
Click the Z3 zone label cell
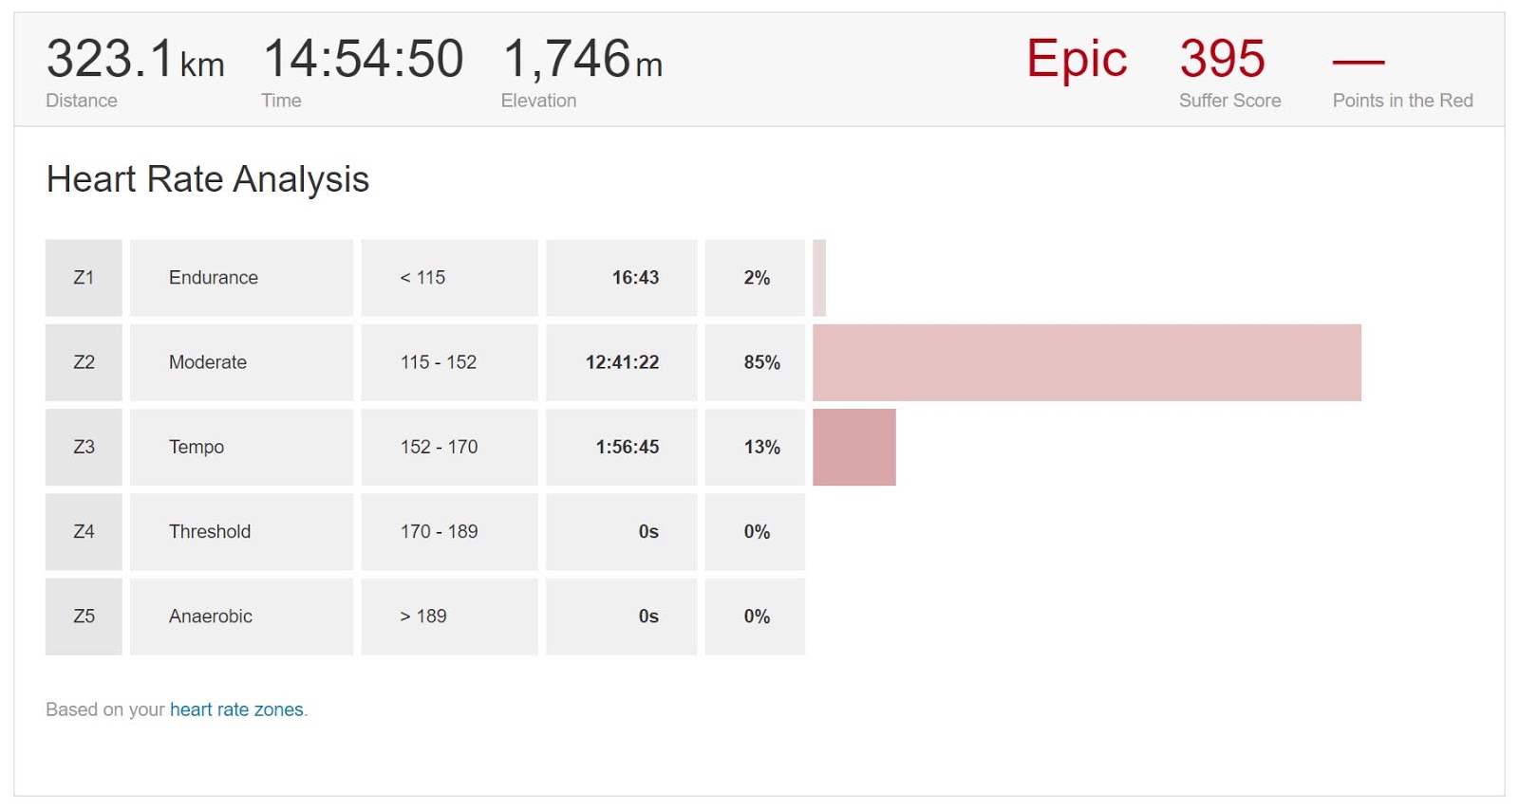(84, 447)
